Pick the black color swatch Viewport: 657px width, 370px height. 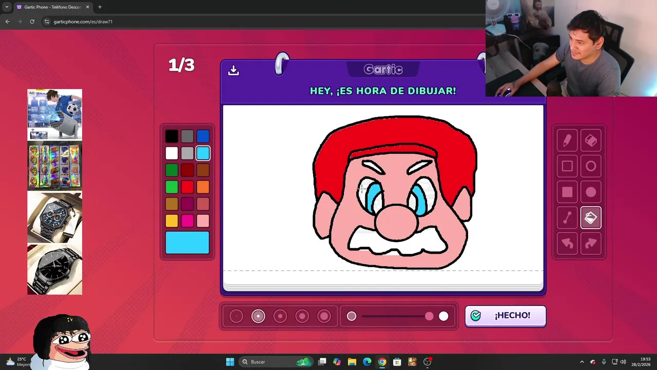coord(171,136)
